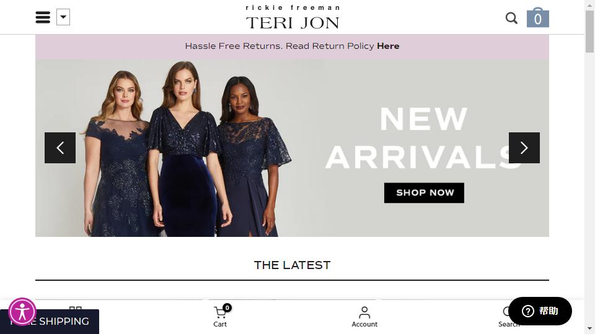The image size is (595, 334).
Task: Click the New Arrivals hero image
Action: (292, 148)
